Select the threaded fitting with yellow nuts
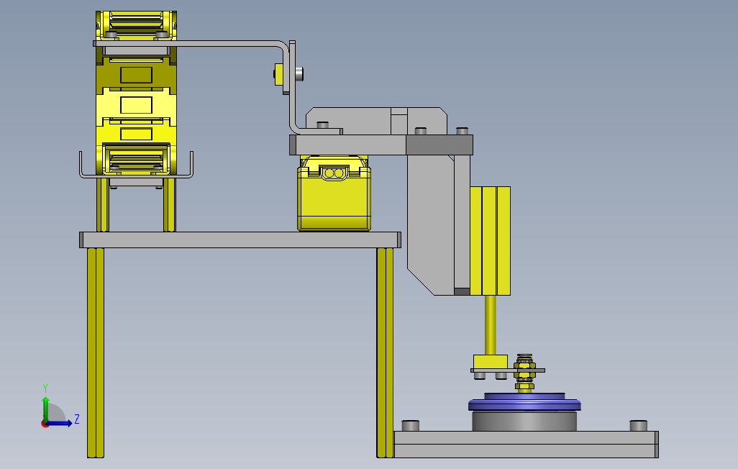This screenshot has height=469, width=738. tap(524, 373)
